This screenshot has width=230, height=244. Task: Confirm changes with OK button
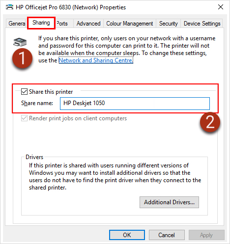127,235
